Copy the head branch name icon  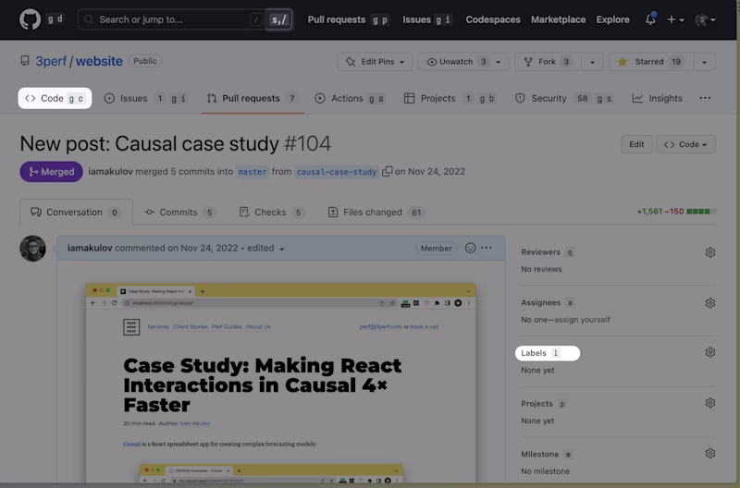pyautogui.click(x=387, y=172)
